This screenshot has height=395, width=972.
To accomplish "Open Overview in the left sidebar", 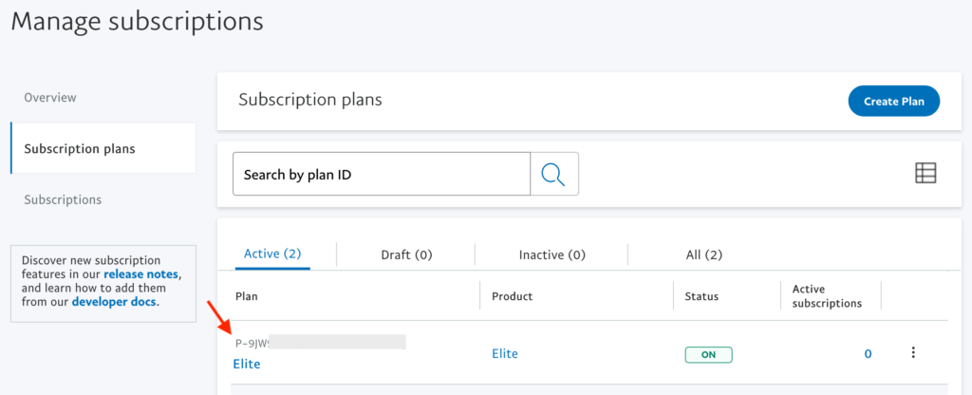I will tap(50, 98).
